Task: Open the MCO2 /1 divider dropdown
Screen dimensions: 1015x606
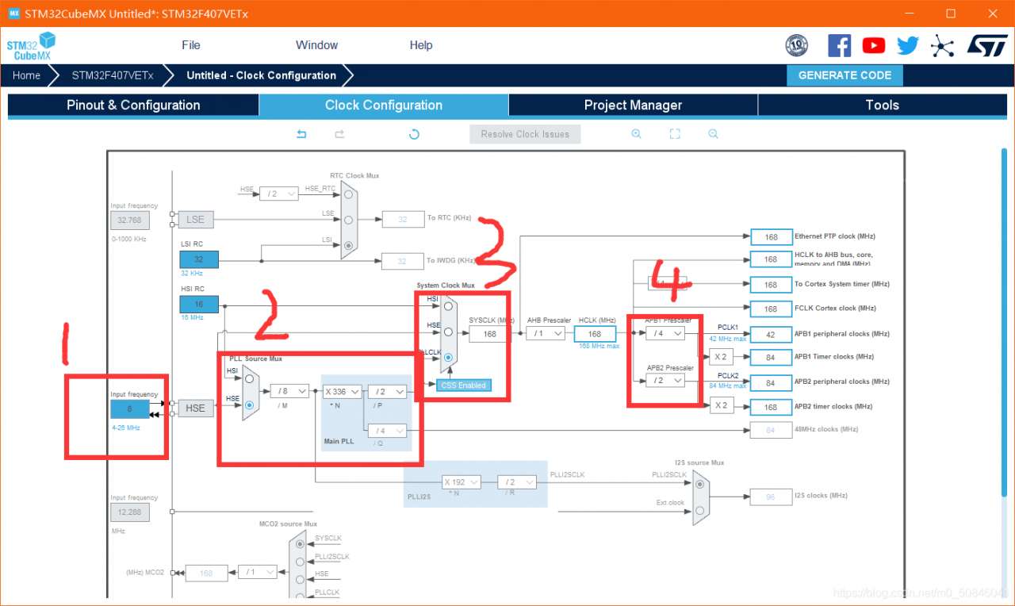Action: point(258,572)
